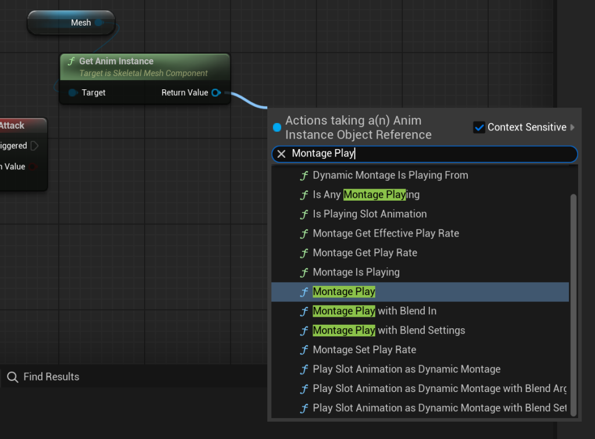Select the Mesh variable node
This screenshot has height=439, width=595.
(x=71, y=23)
